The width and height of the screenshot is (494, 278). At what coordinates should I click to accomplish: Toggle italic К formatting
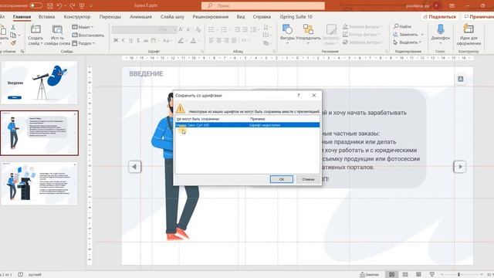pyautogui.click(x=123, y=40)
